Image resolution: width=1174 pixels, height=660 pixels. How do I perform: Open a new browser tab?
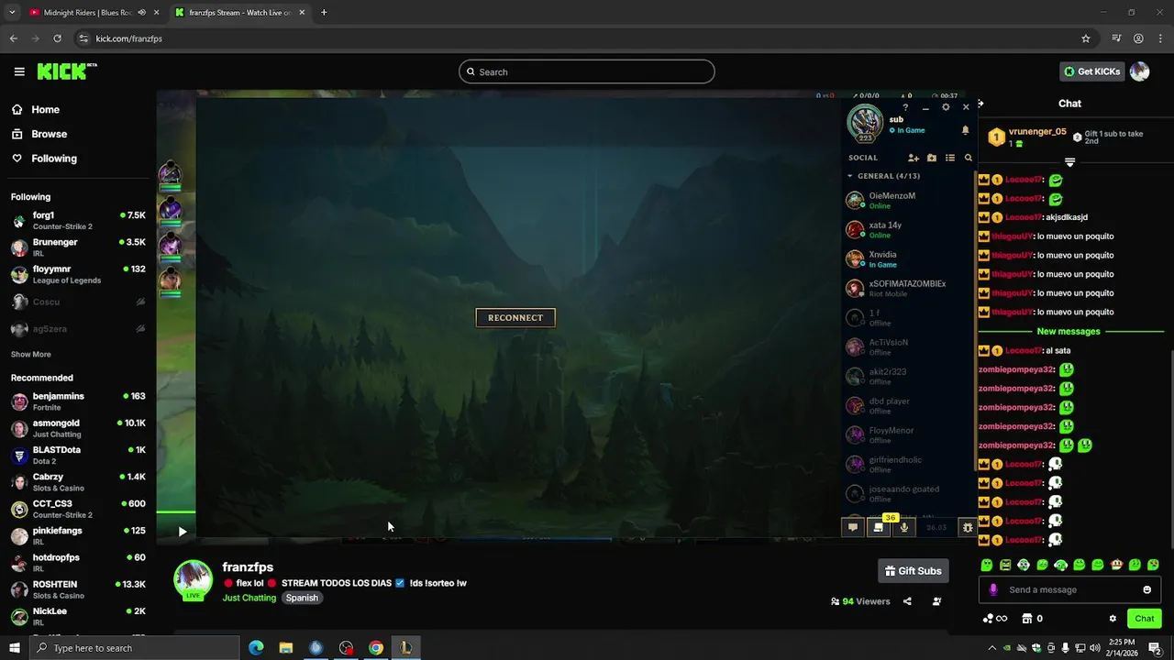tap(324, 13)
